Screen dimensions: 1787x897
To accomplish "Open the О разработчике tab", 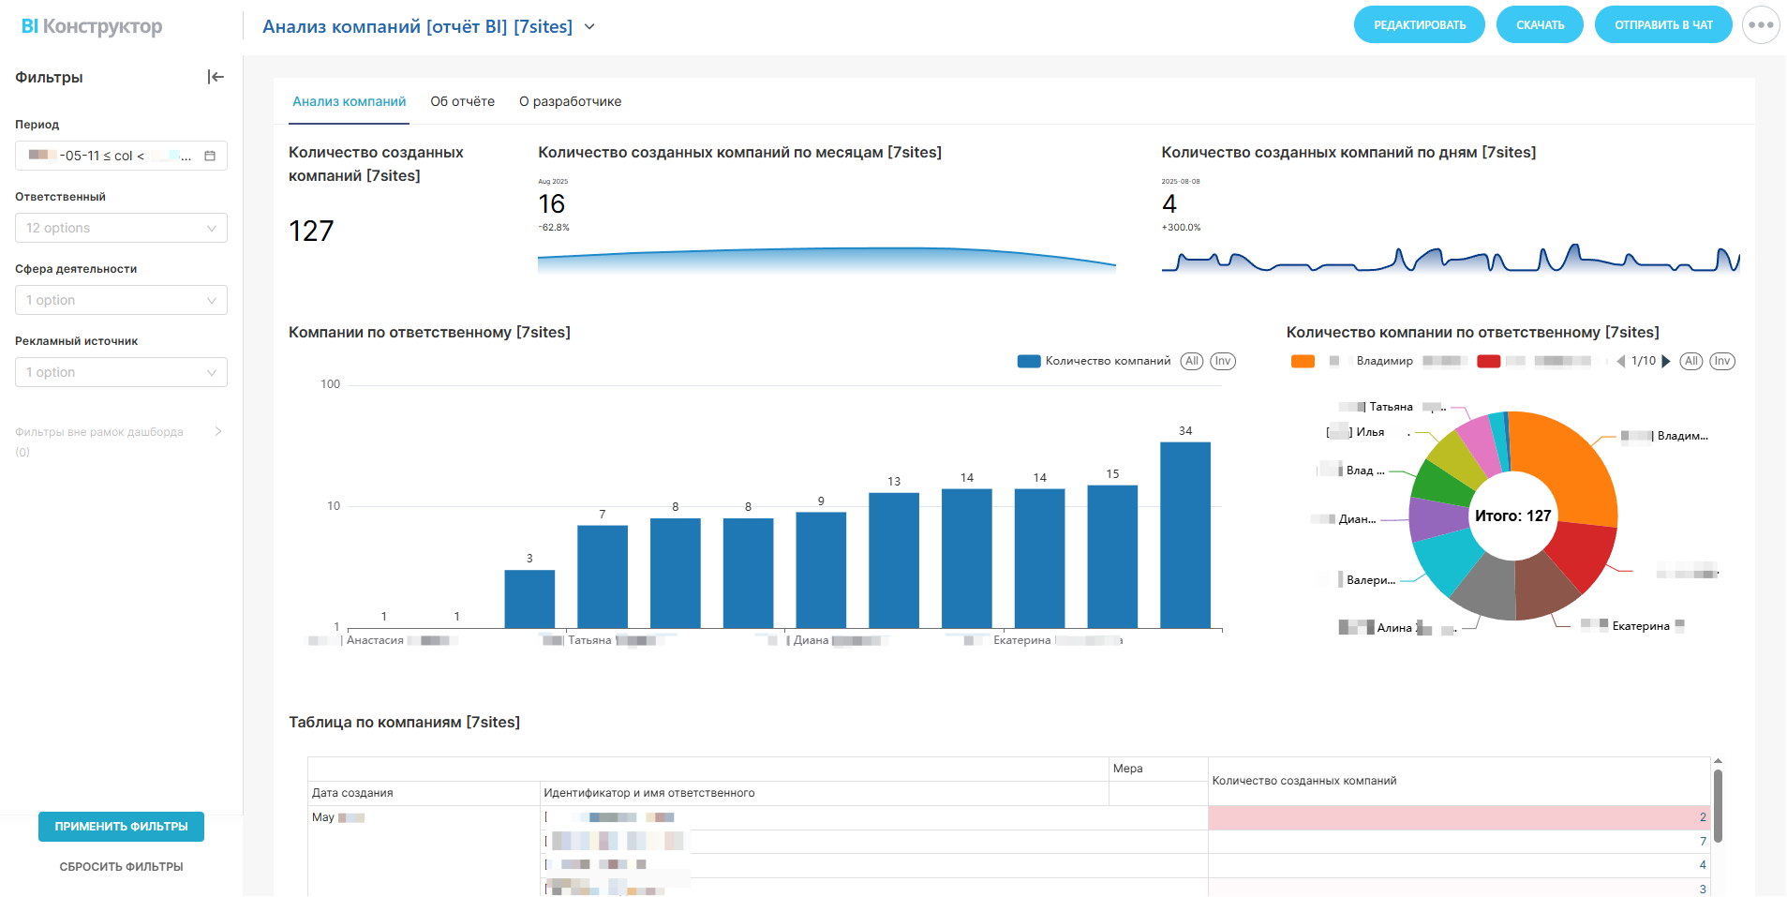I will pos(570,101).
